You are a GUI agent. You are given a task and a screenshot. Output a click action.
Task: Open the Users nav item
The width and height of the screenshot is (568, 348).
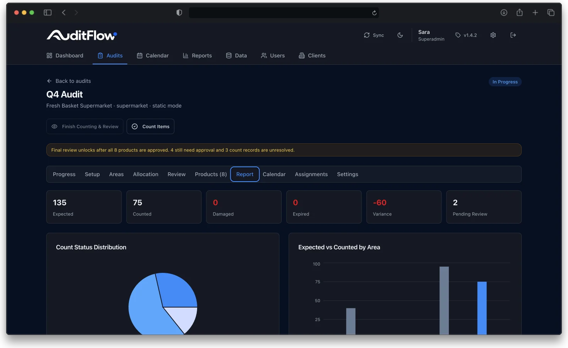[273, 55]
